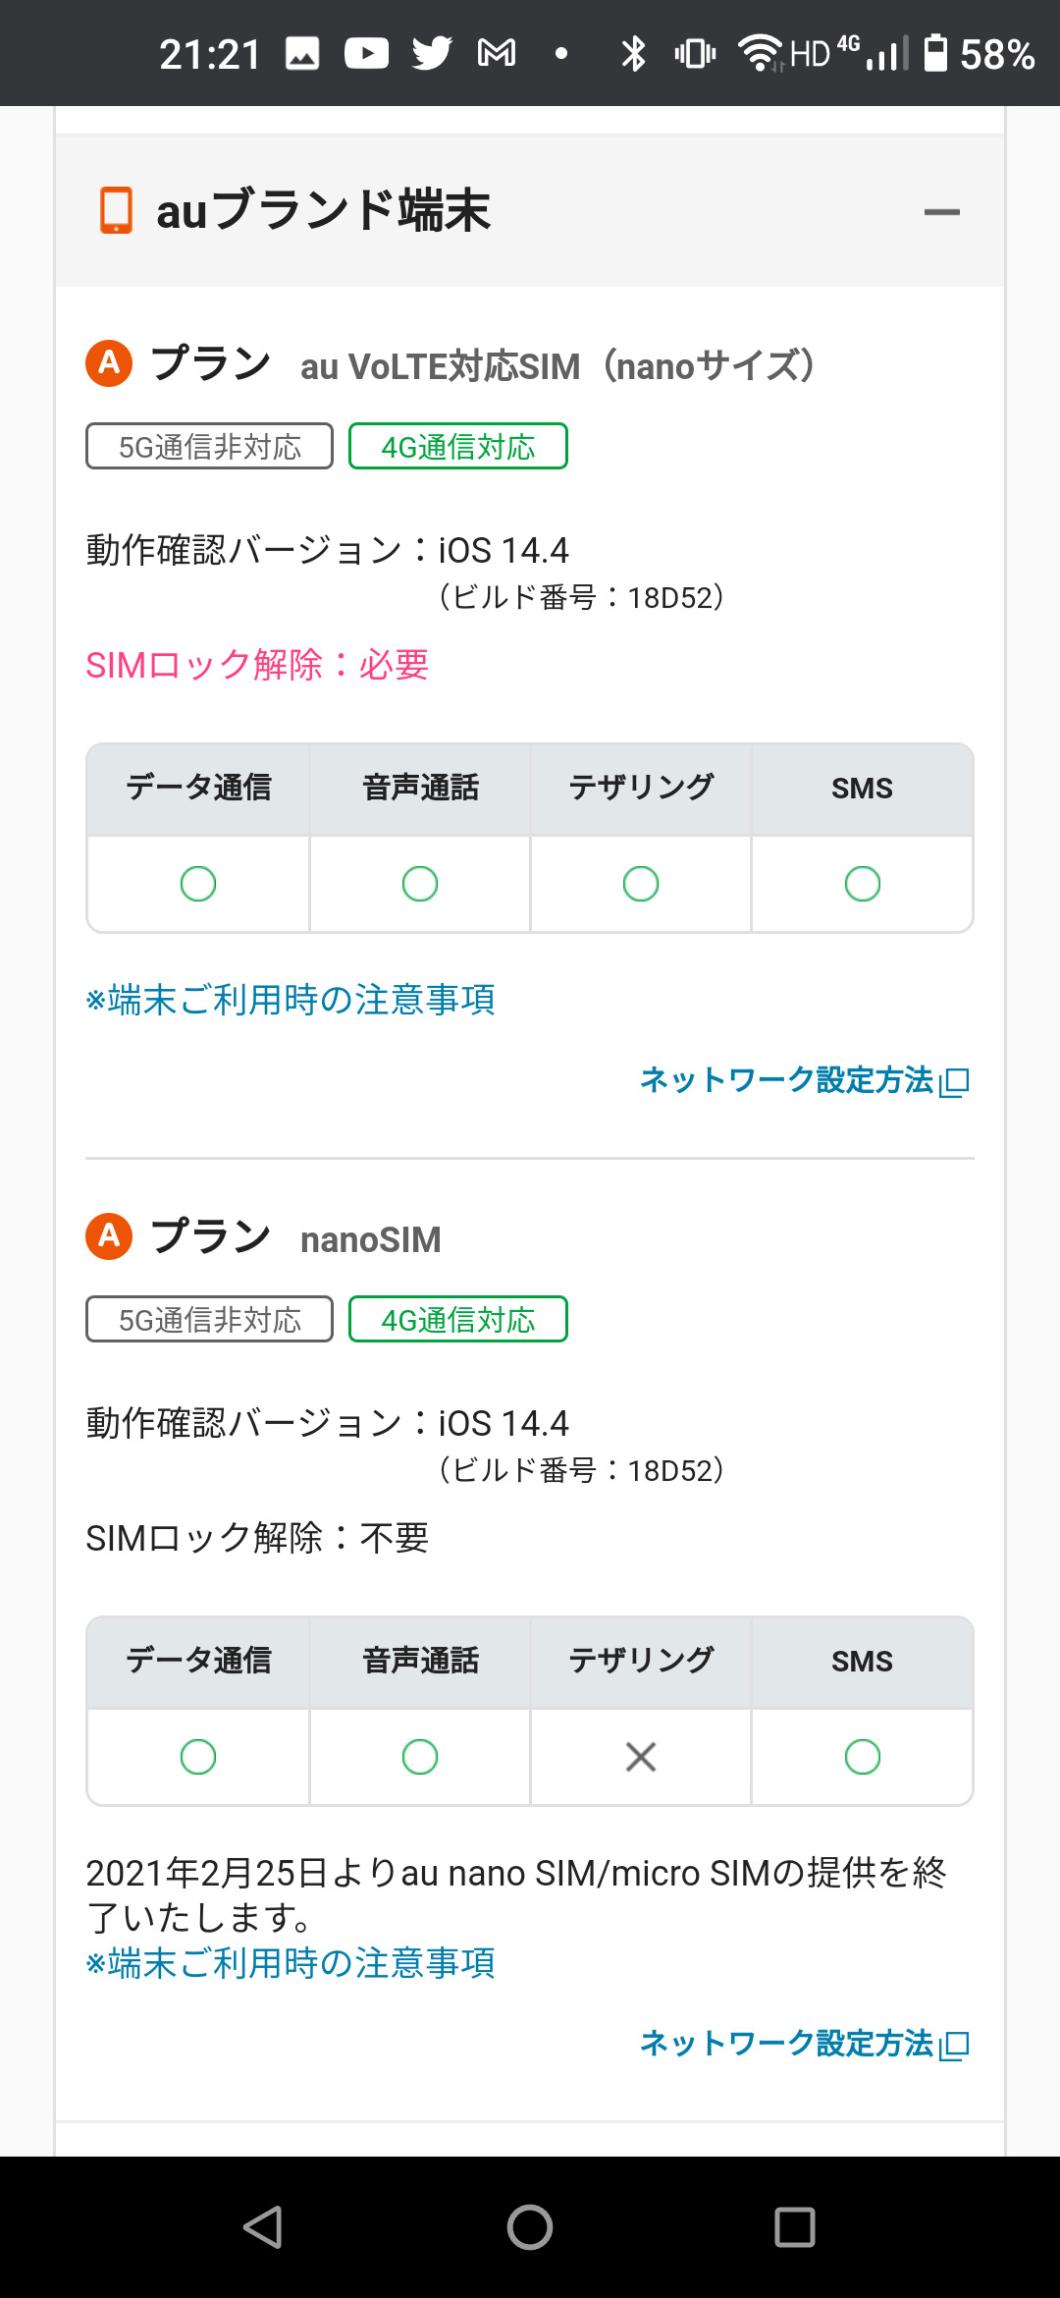Tap the YouTube notification icon in status bar
The height and width of the screenshot is (2298, 1060).
point(366,53)
